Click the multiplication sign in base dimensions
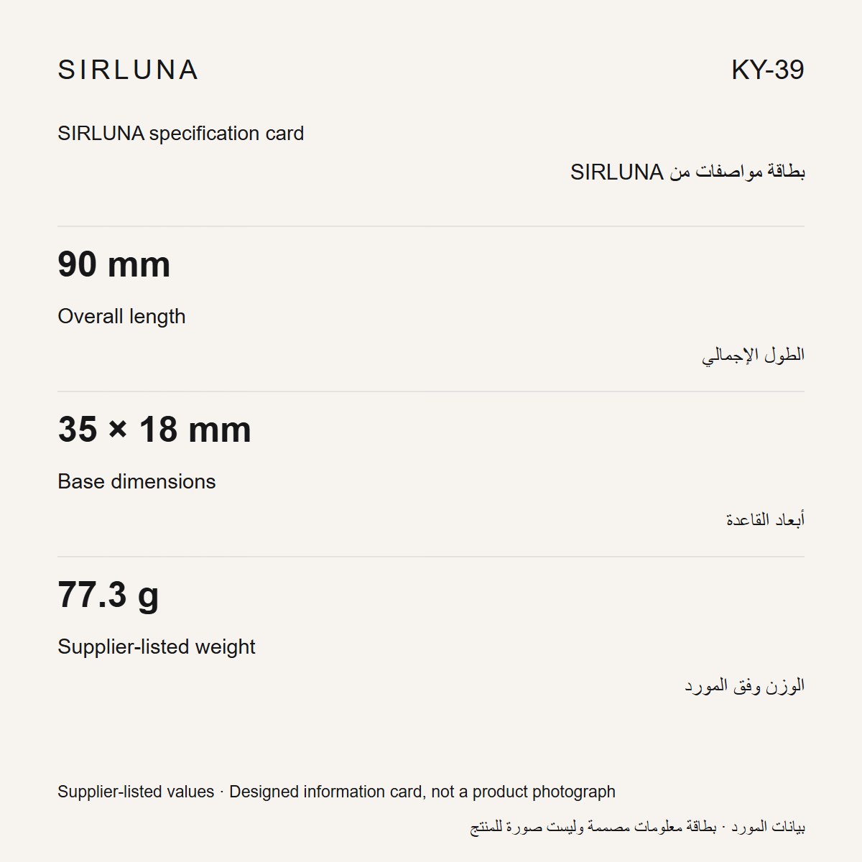862x862 pixels. 119,430
